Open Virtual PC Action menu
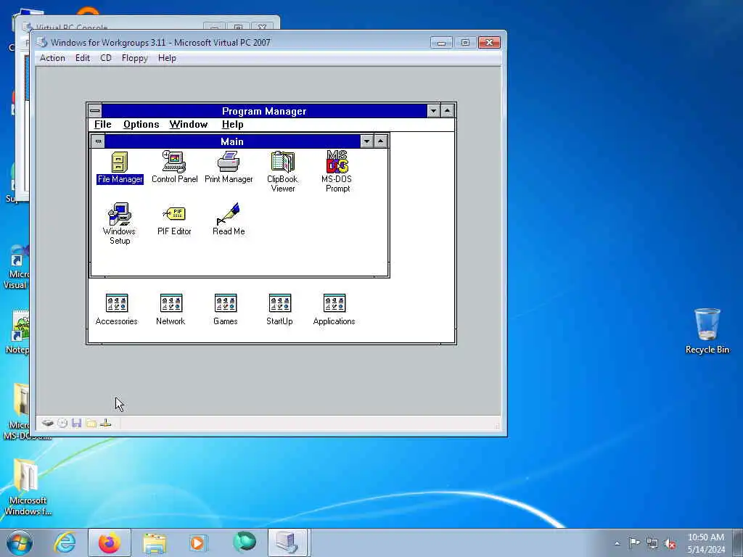This screenshot has width=743, height=557. click(52, 58)
